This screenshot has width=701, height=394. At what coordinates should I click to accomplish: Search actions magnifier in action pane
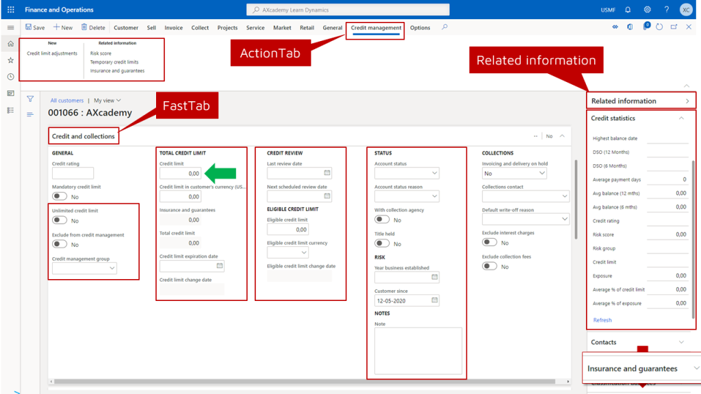tap(444, 27)
